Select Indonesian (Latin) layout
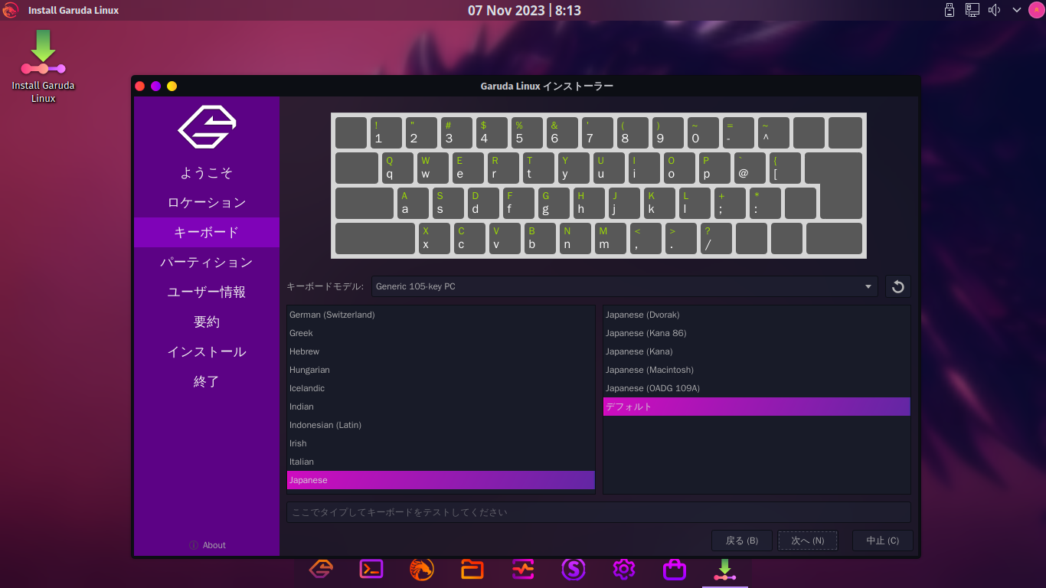Screen dimensions: 1046x588 point(441,425)
